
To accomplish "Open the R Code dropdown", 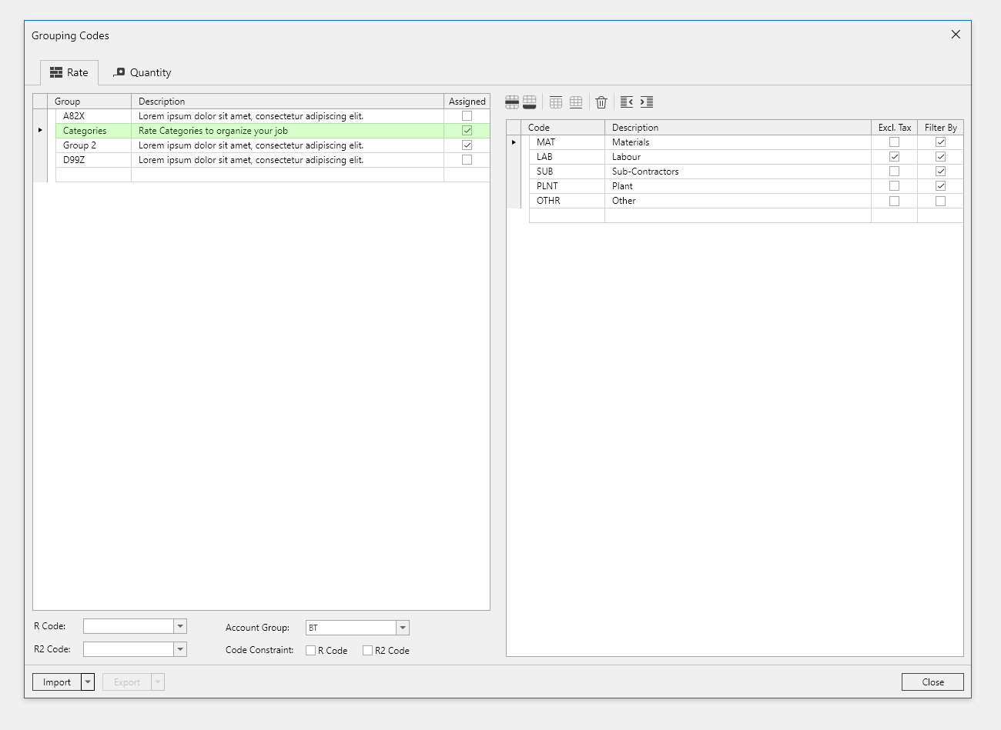I will pyautogui.click(x=180, y=627).
